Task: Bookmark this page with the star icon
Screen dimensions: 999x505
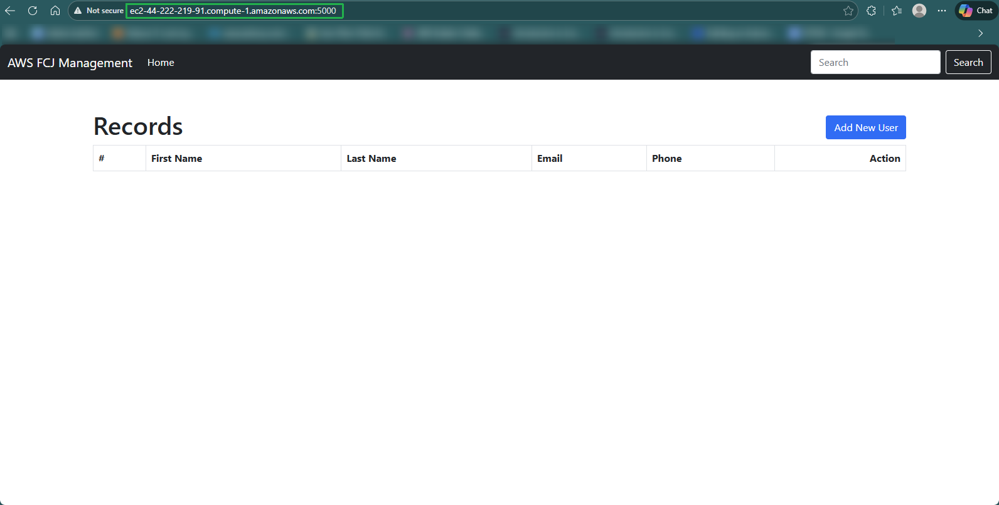Action: tap(848, 11)
